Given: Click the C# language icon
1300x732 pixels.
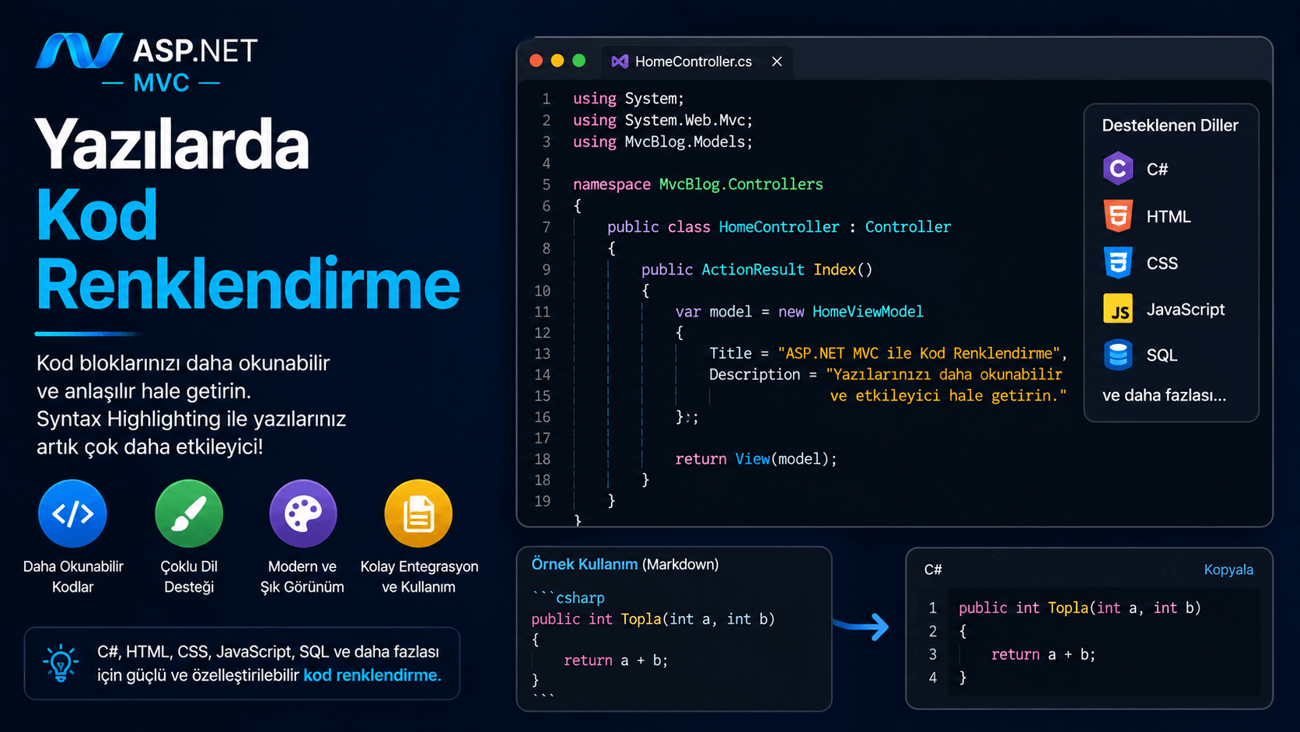Looking at the screenshot, I should pos(1118,169).
